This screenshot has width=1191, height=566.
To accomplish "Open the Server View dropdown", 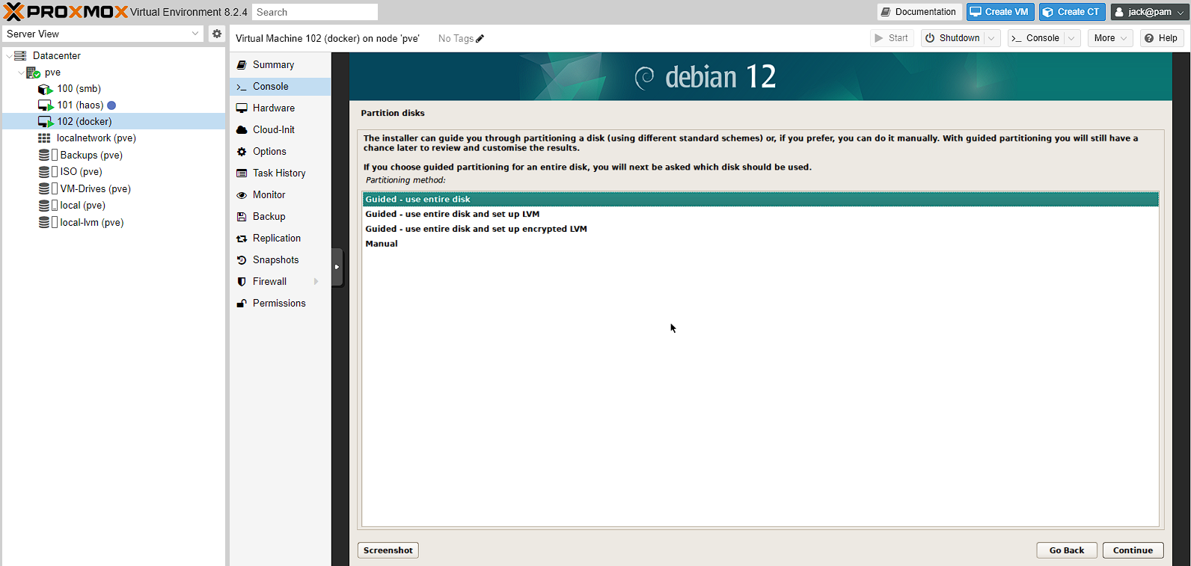I will [195, 34].
